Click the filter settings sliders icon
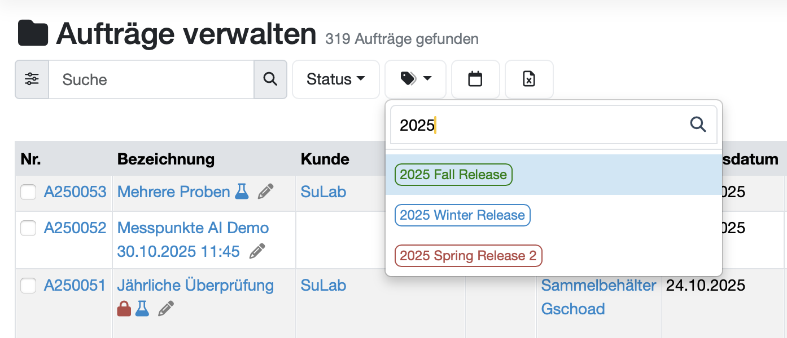This screenshot has height=338, width=787. click(32, 79)
